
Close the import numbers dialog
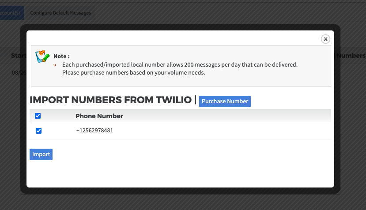point(325,39)
